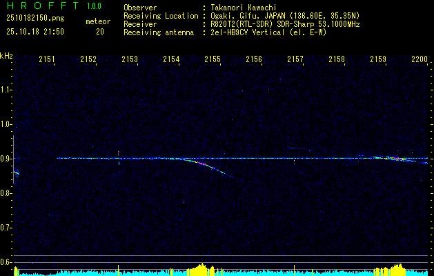
Task: Click the 2157 time axis marker
Action: pos(295,60)
